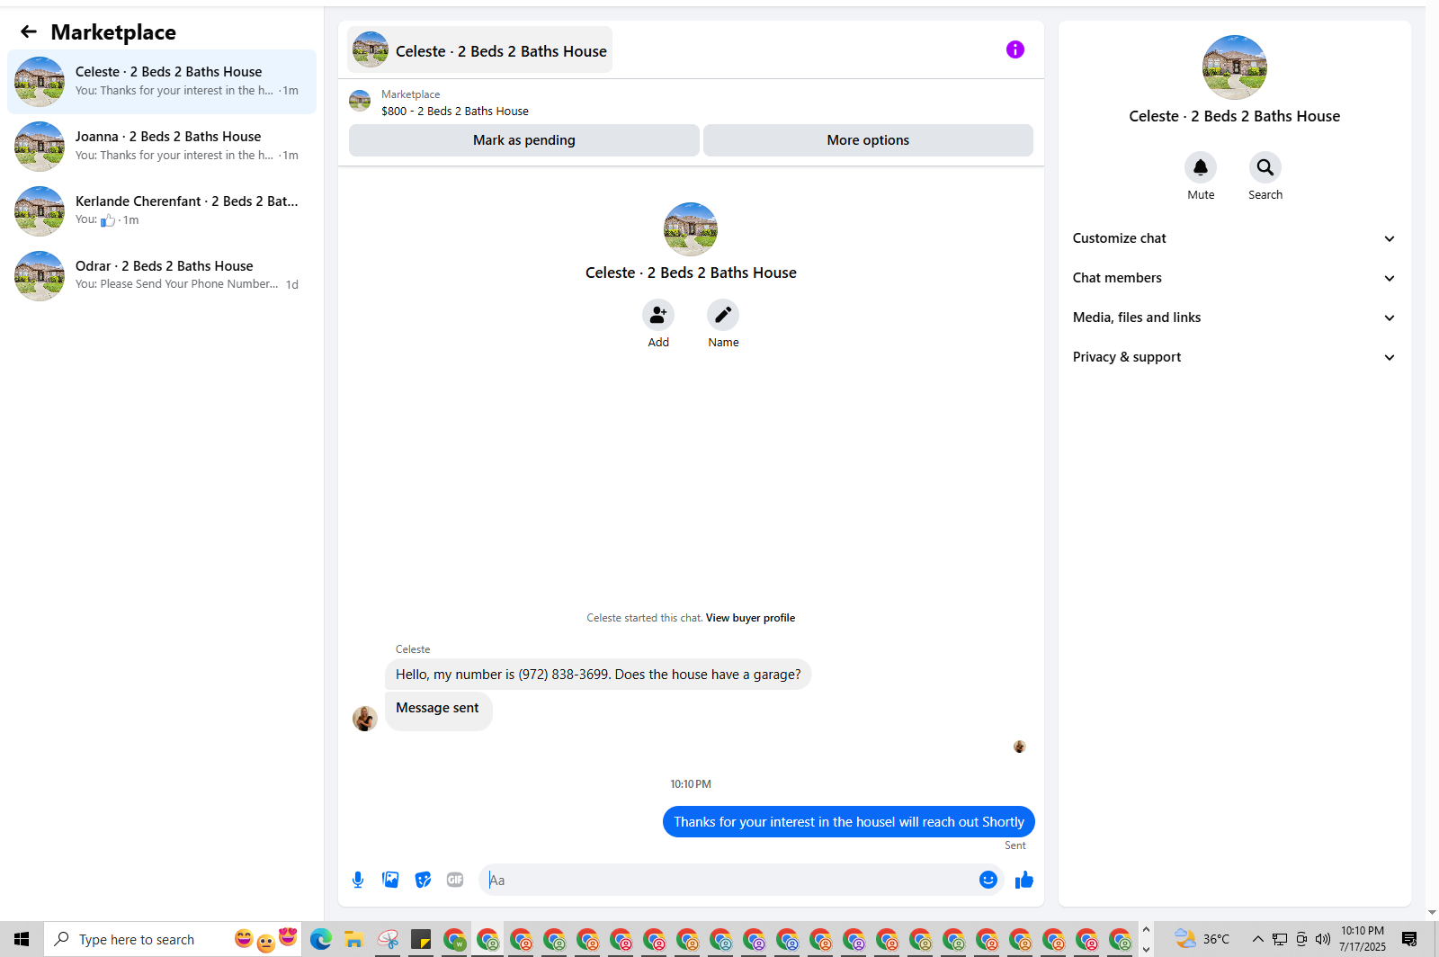Click Celeste's message with phone number

598,675
